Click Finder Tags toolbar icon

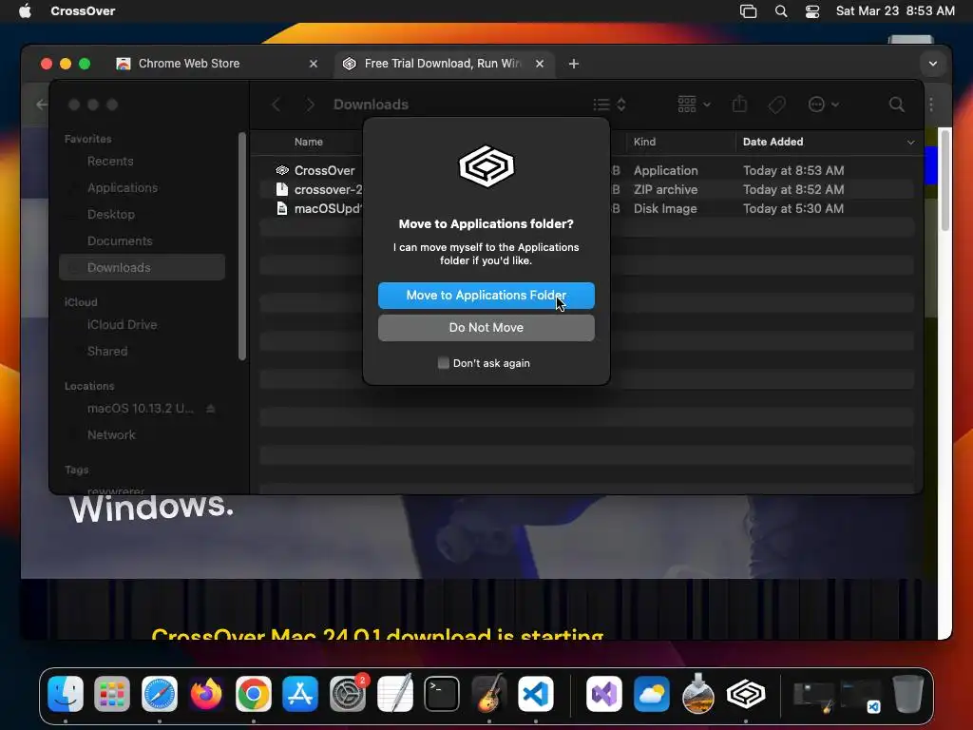click(776, 105)
